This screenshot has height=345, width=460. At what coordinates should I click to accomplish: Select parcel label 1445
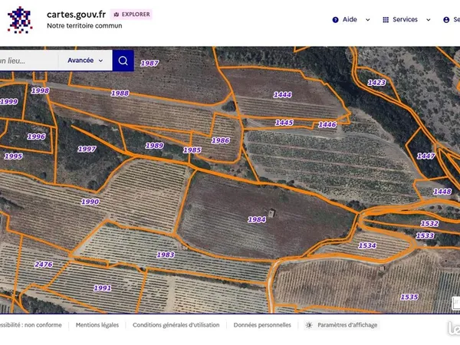284,123
